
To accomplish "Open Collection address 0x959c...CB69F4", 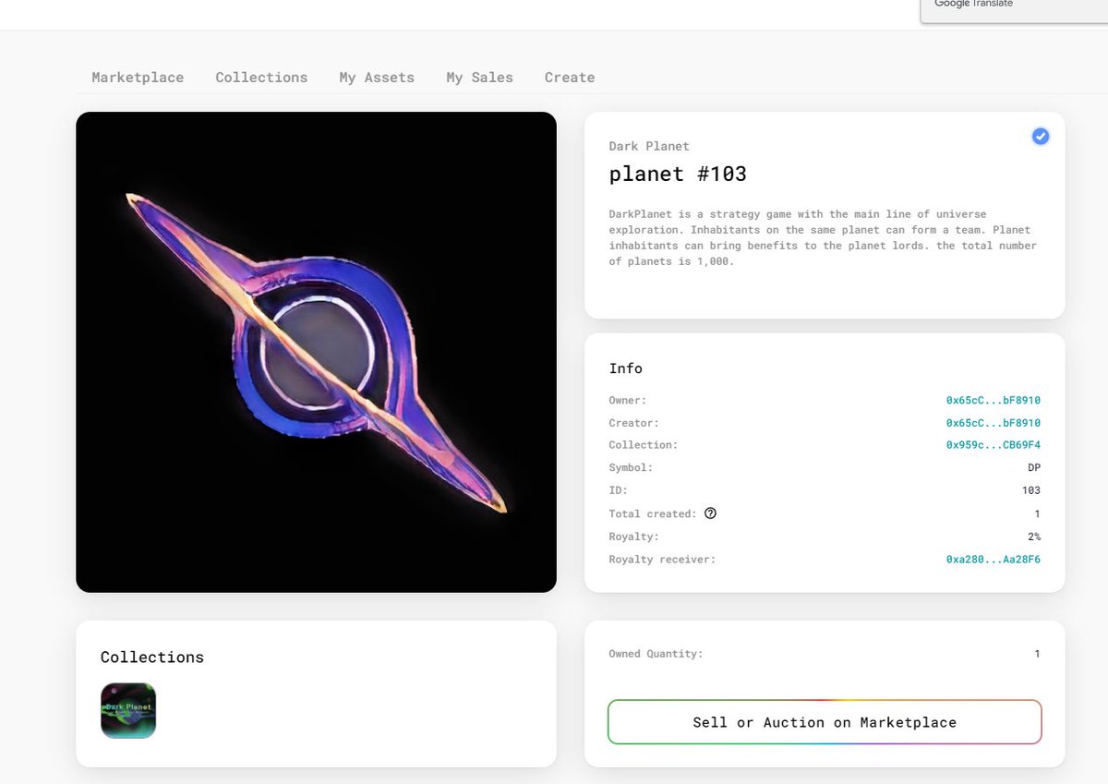I will pos(993,445).
